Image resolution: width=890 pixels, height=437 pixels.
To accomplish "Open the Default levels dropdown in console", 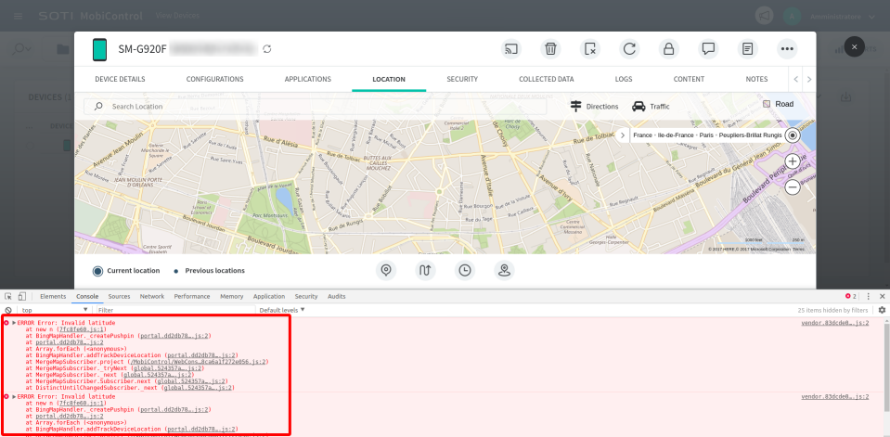I will 282,310.
